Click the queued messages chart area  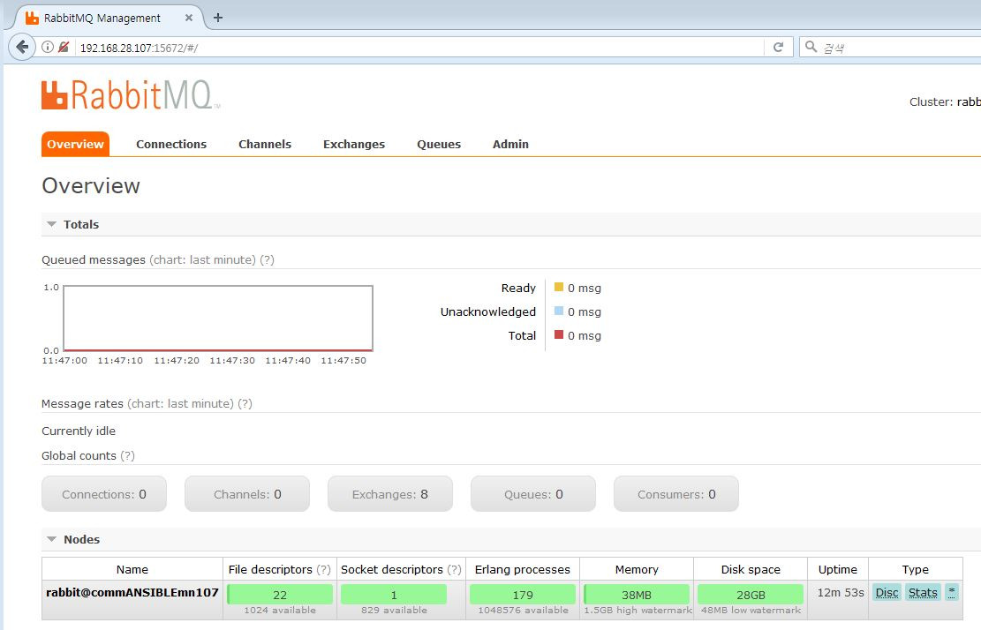[x=218, y=319]
